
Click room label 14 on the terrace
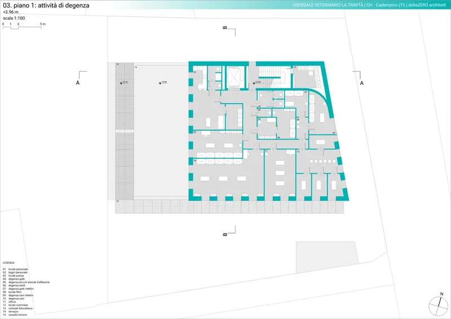point(136,67)
